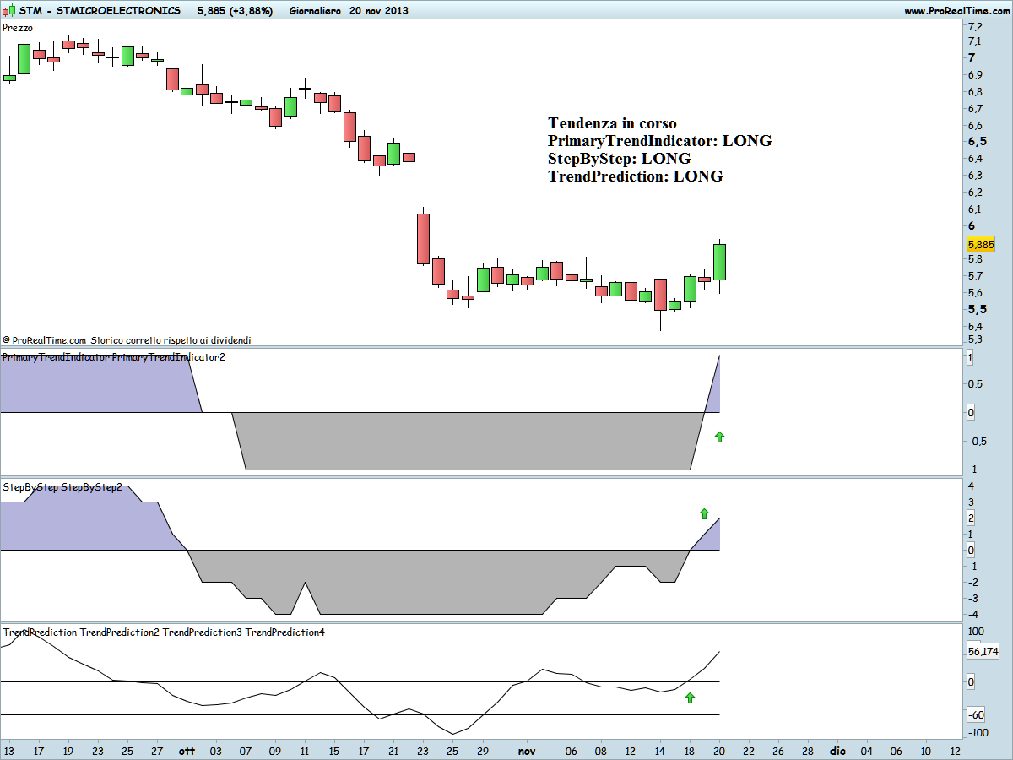This screenshot has width=1013, height=760.
Task: Click the 'dic' month label on date axis
Action: 837,751
